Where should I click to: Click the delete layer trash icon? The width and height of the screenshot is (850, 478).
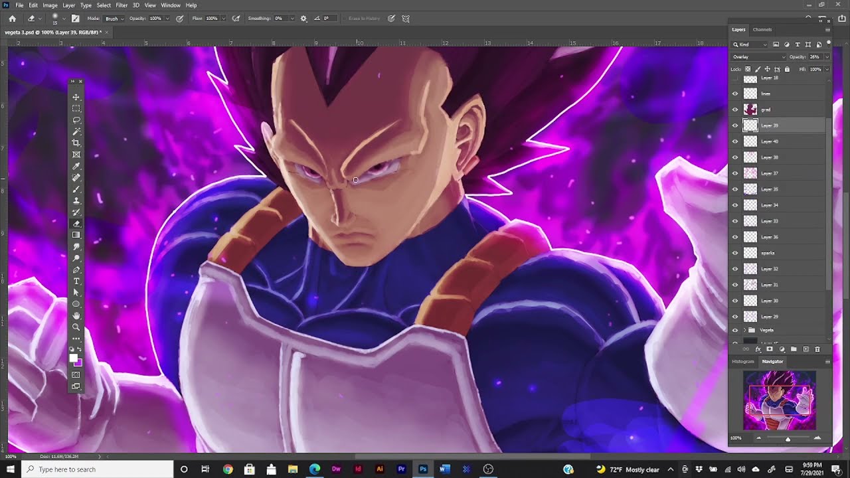pyautogui.click(x=817, y=349)
